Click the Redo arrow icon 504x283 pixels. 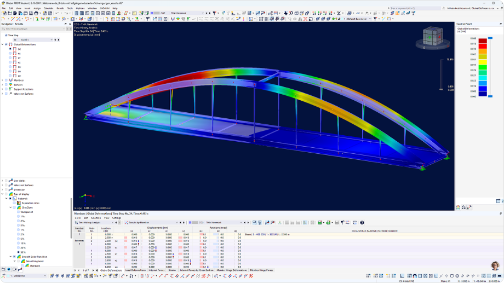coord(66,13)
